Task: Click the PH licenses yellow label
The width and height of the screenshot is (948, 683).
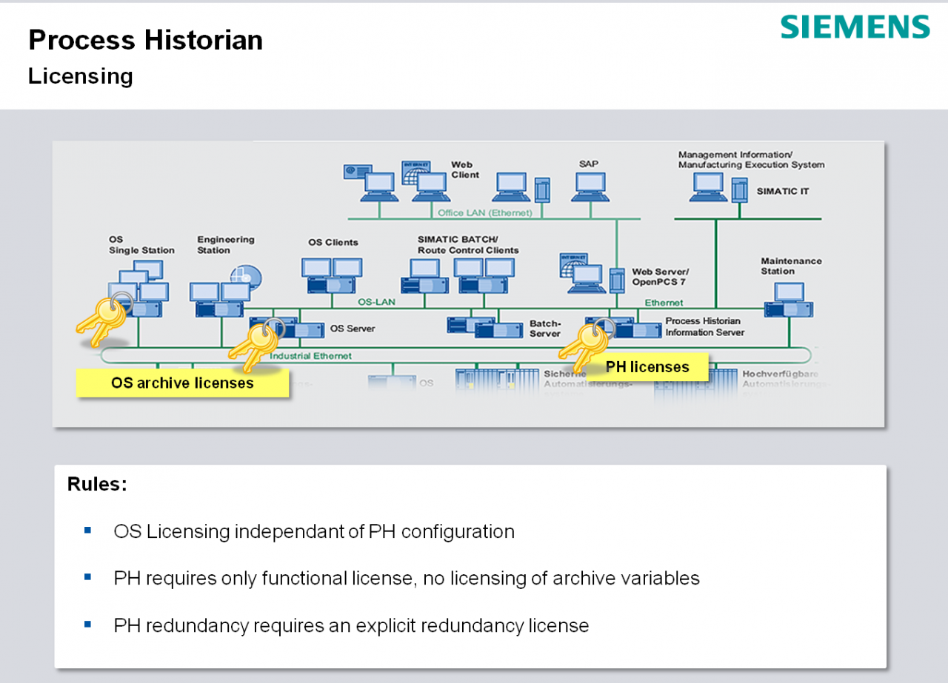Action: [x=647, y=367]
